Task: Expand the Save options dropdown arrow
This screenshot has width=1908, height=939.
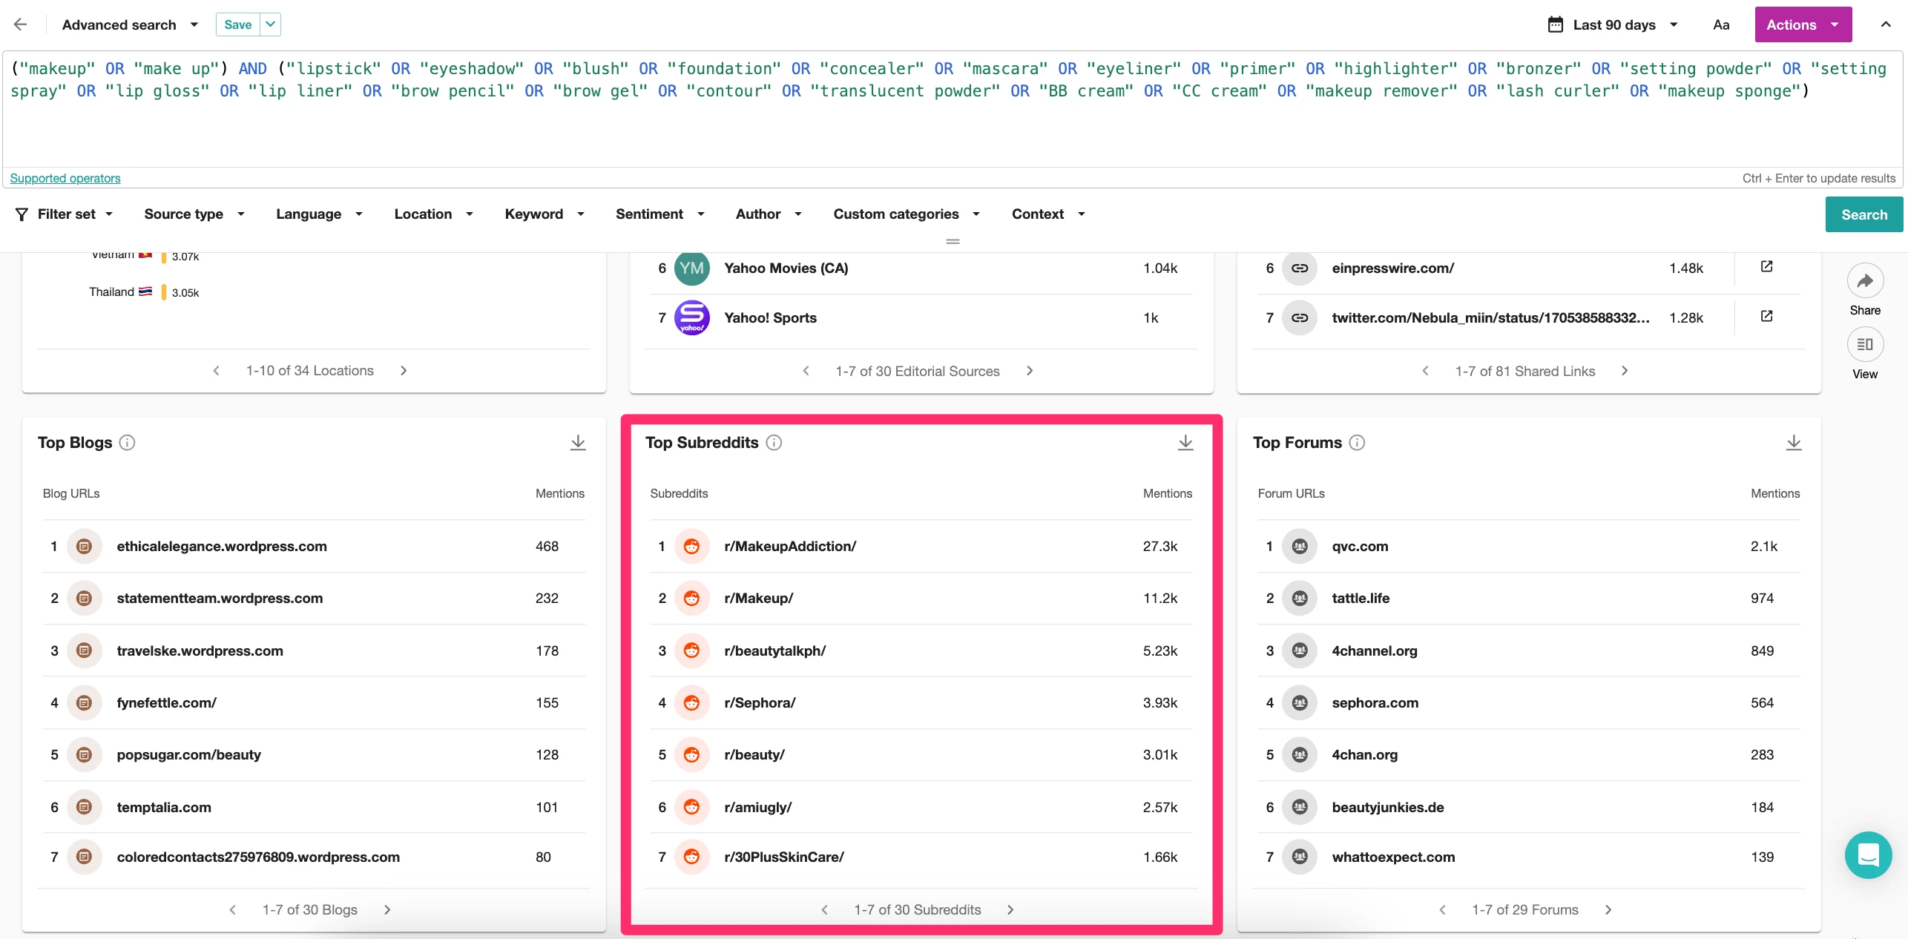Action: click(271, 24)
